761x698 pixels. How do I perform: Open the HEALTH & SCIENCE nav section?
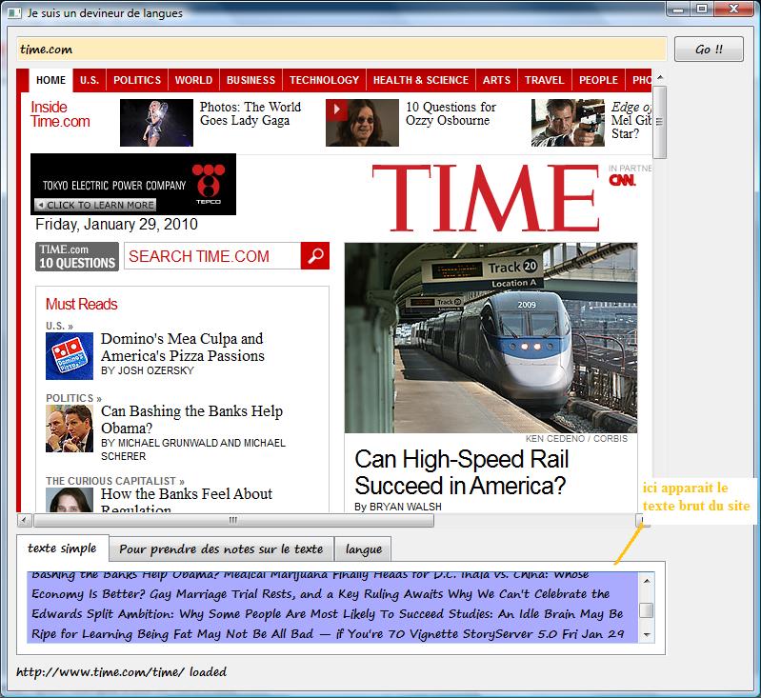[x=421, y=80]
